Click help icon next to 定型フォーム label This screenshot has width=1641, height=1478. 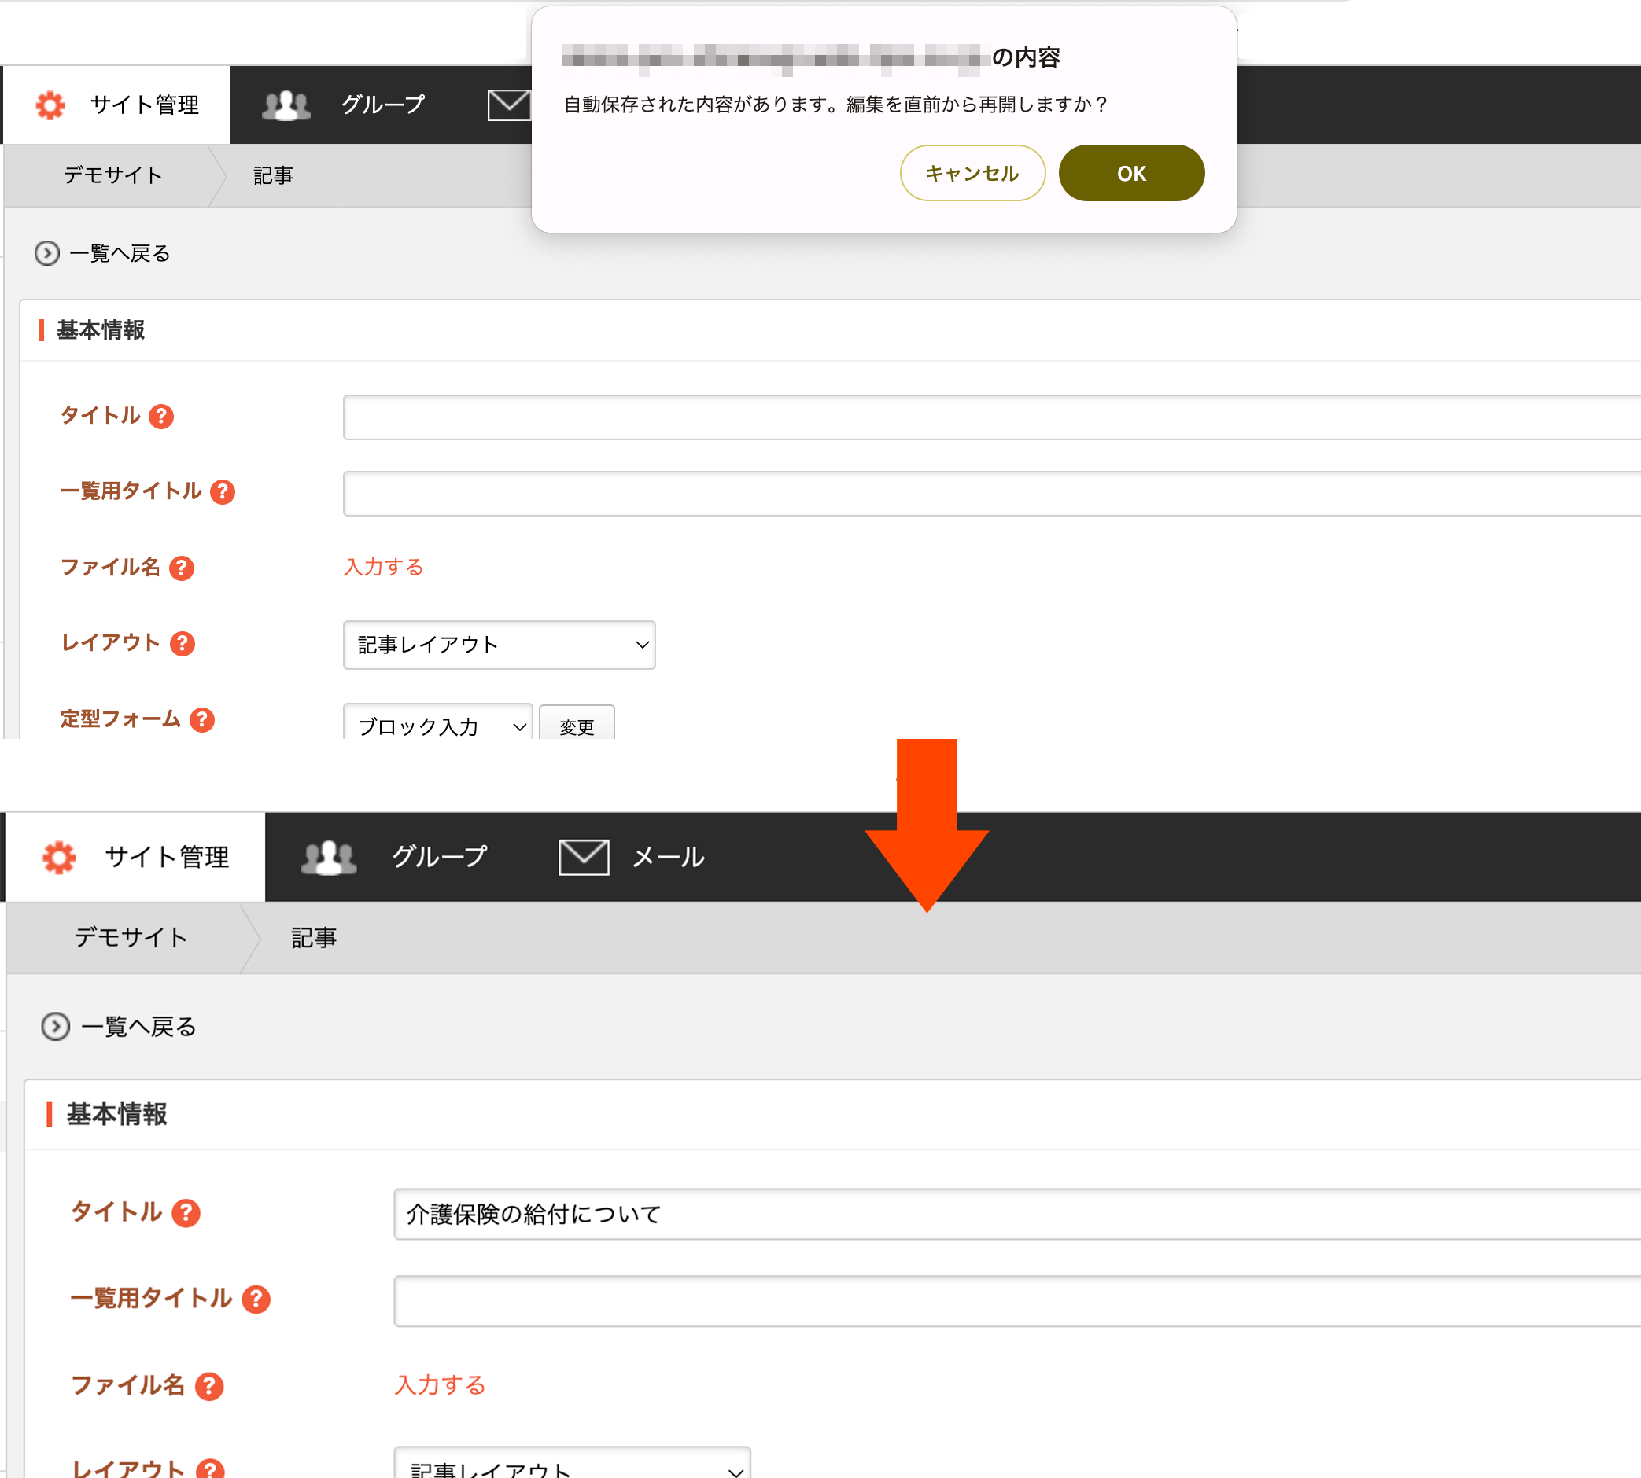click(202, 719)
